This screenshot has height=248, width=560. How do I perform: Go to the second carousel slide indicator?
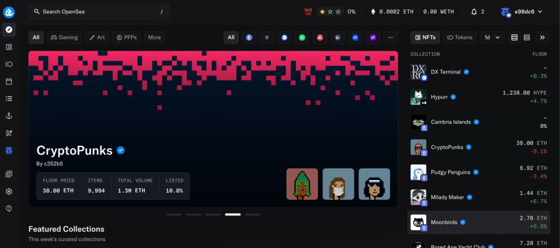[x=194, y=214]
